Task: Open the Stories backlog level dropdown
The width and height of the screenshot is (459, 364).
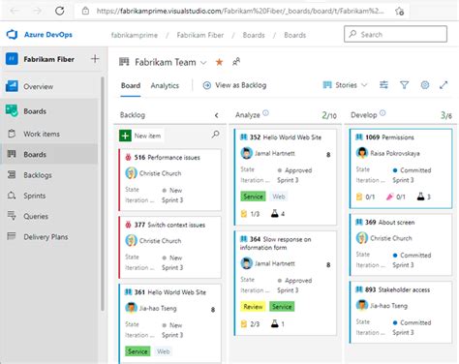Action: coord(345,85)
